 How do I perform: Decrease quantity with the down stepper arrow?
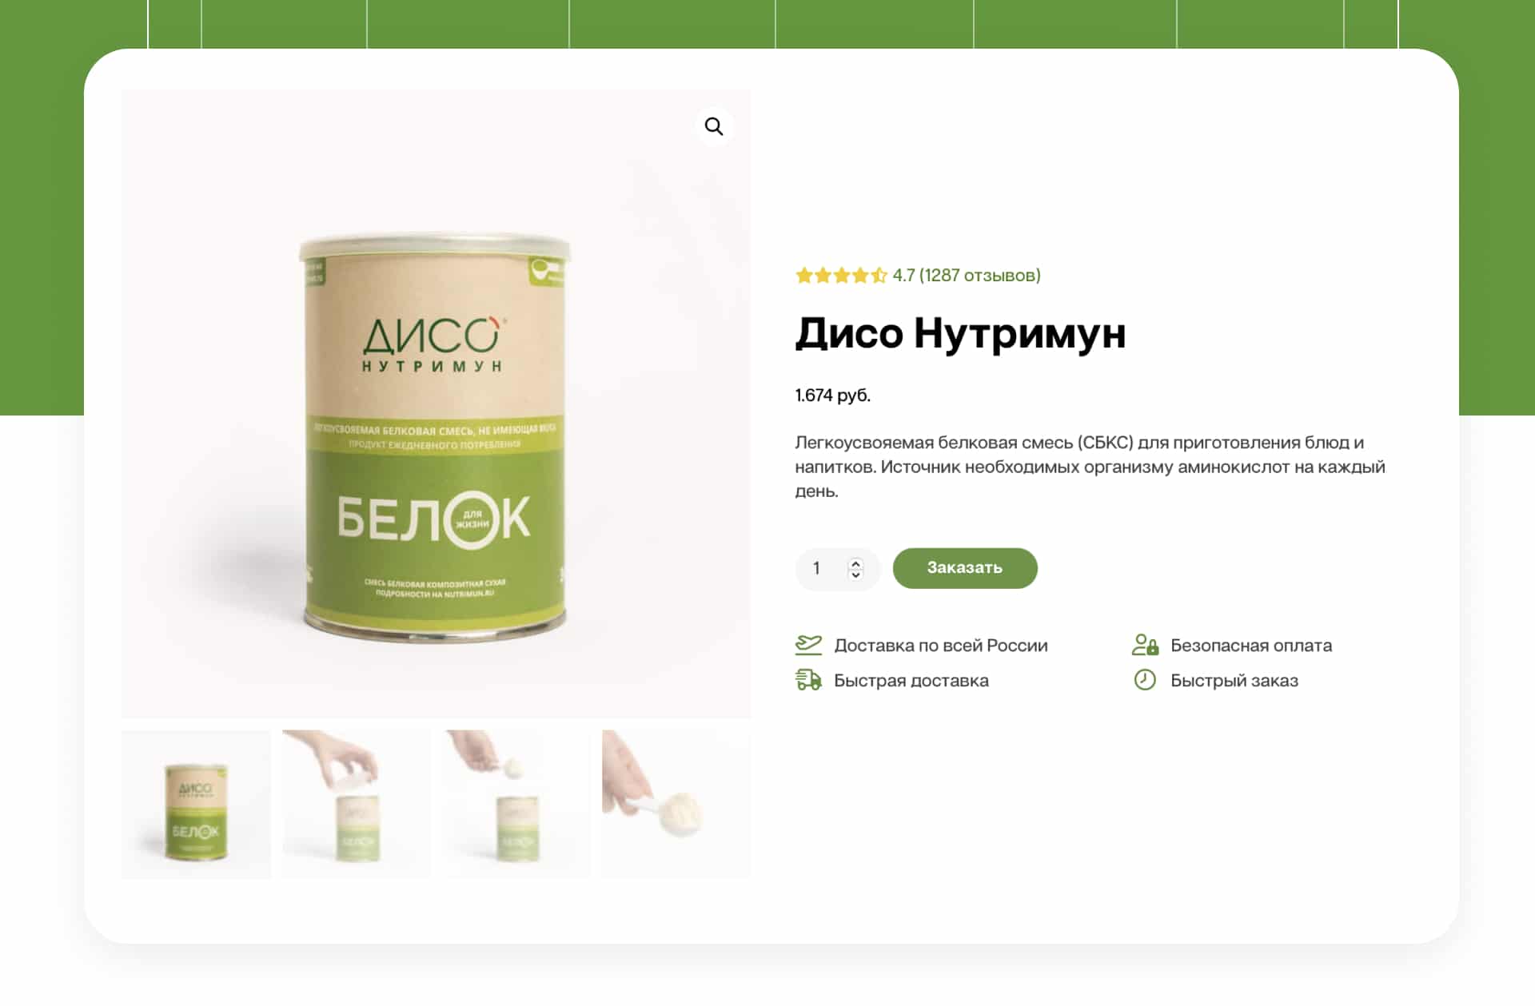click(855, 574)
